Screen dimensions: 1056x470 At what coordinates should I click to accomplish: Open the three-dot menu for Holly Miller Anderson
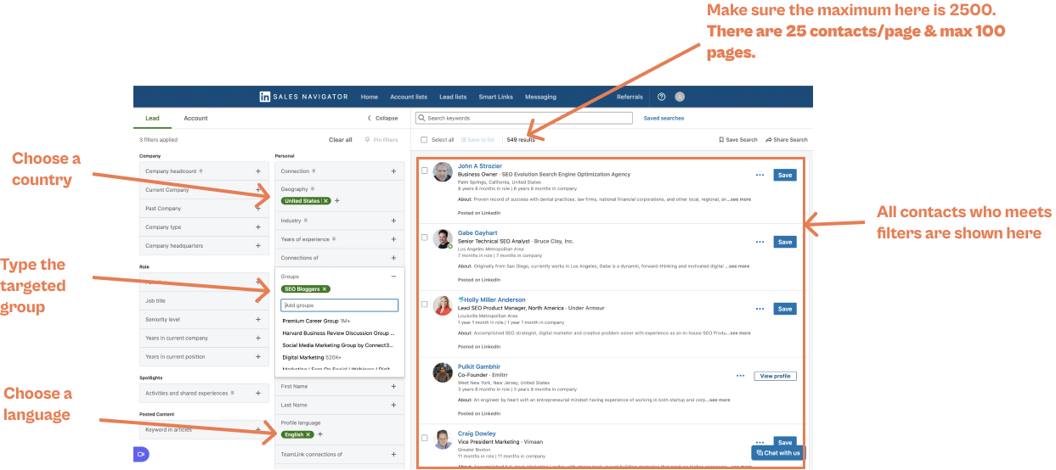tap(760, 309)
